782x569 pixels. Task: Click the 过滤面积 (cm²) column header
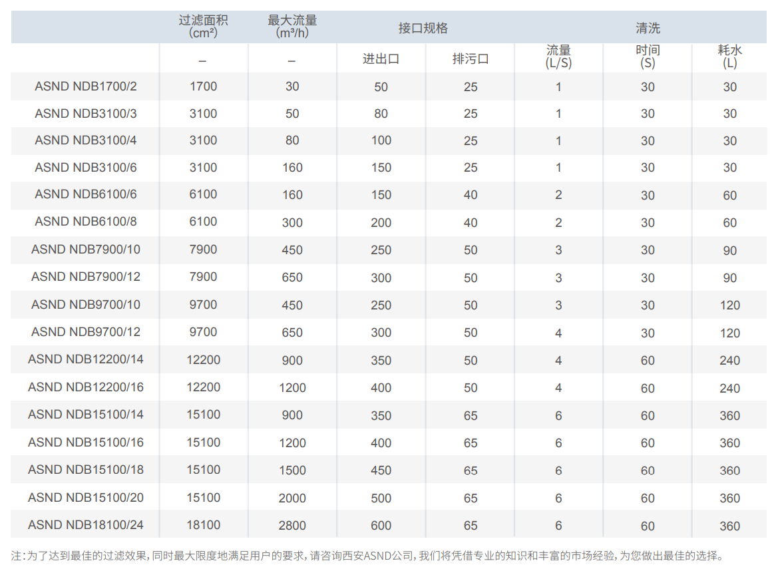pyautogui.click(x=203, y=27)
